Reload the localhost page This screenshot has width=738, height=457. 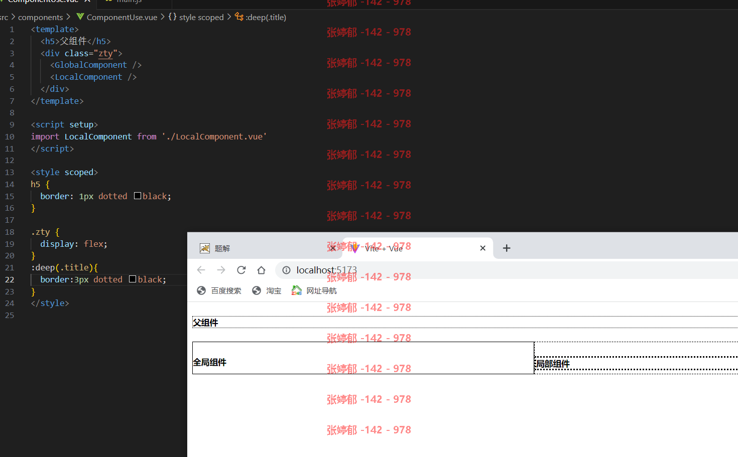tap(241, 270)
